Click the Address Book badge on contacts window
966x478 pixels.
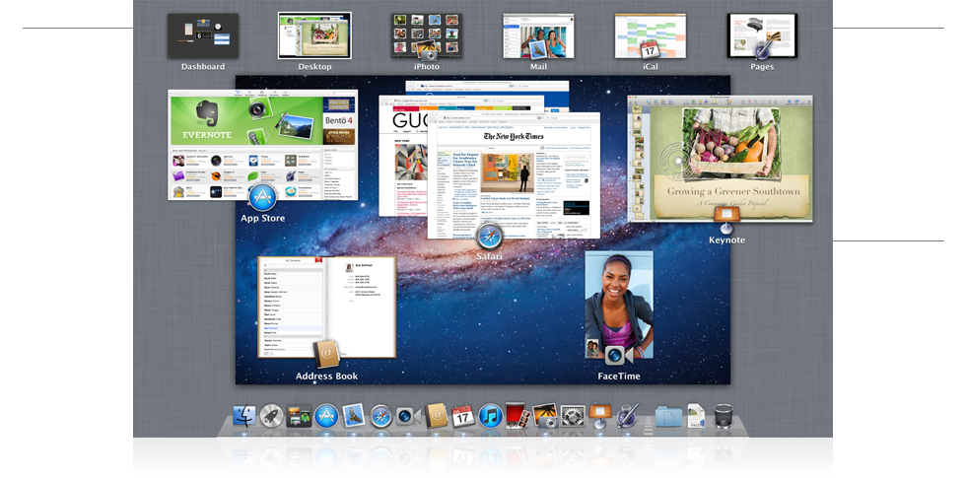coord(327,354)
